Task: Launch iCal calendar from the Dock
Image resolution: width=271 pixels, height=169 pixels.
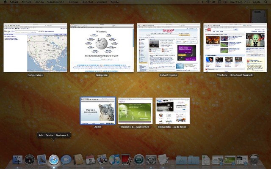Action: (90, 160)
